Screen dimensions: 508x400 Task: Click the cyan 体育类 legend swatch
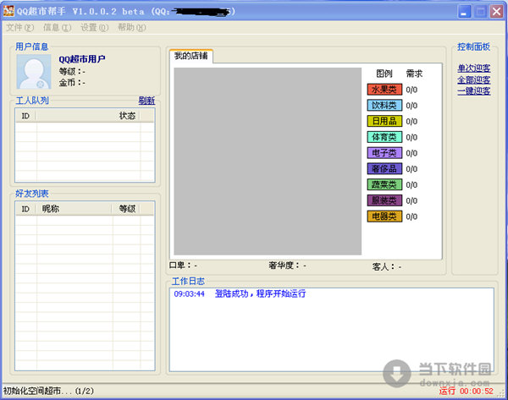pyautogui.click(x=384, y=137)
